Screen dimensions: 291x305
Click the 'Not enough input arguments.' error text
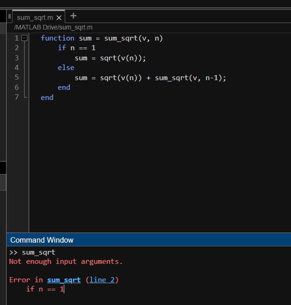pos(66,262)
